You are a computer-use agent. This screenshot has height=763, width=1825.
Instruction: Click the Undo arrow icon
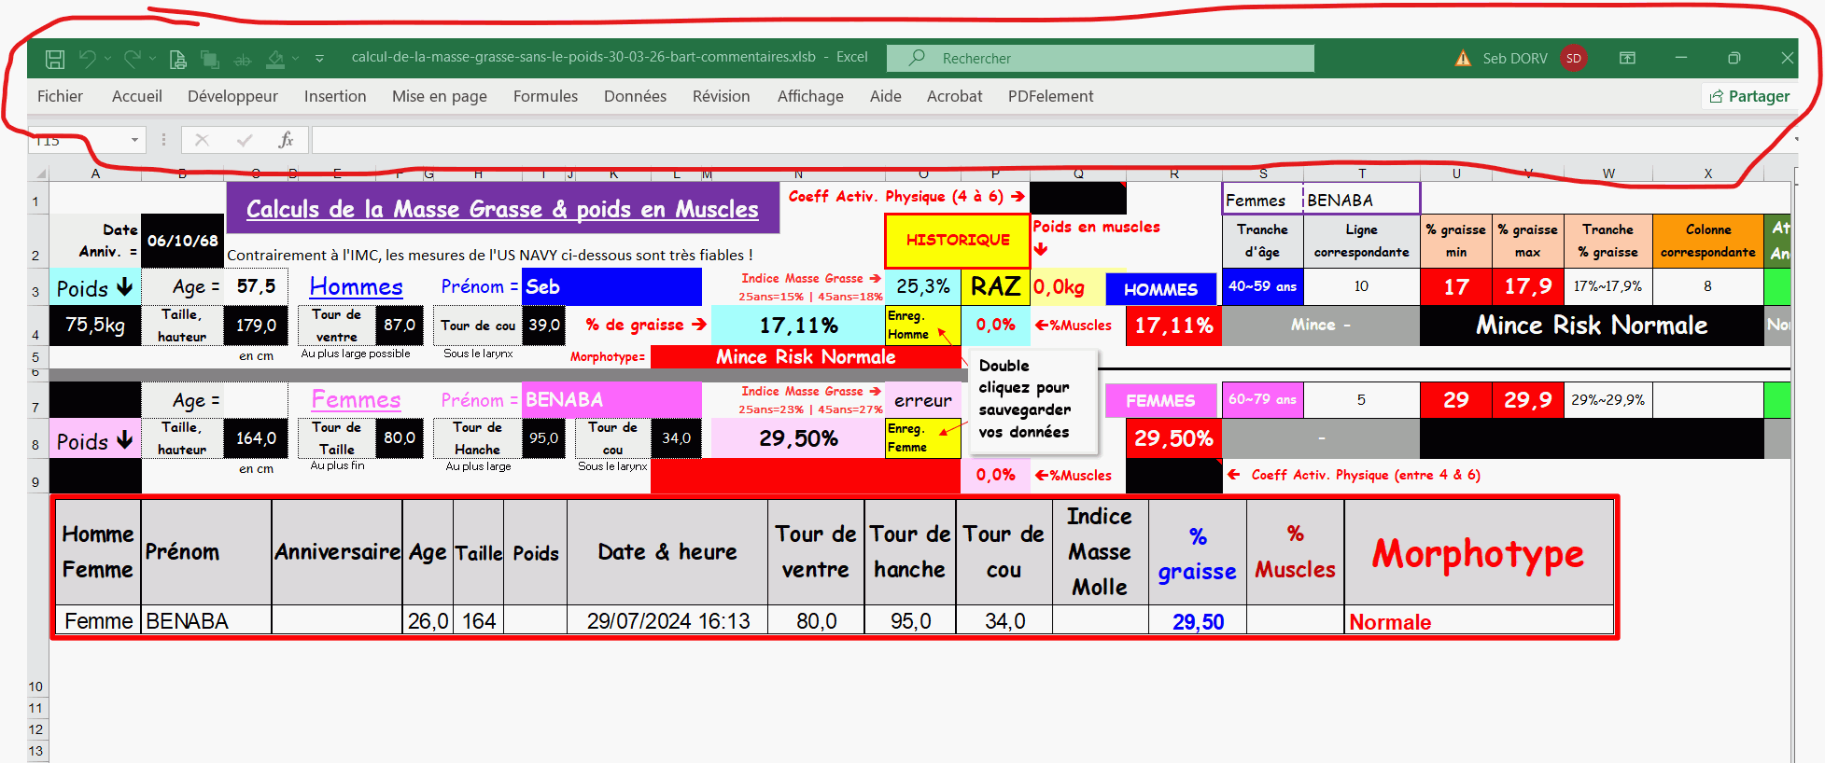click(88, 59)
